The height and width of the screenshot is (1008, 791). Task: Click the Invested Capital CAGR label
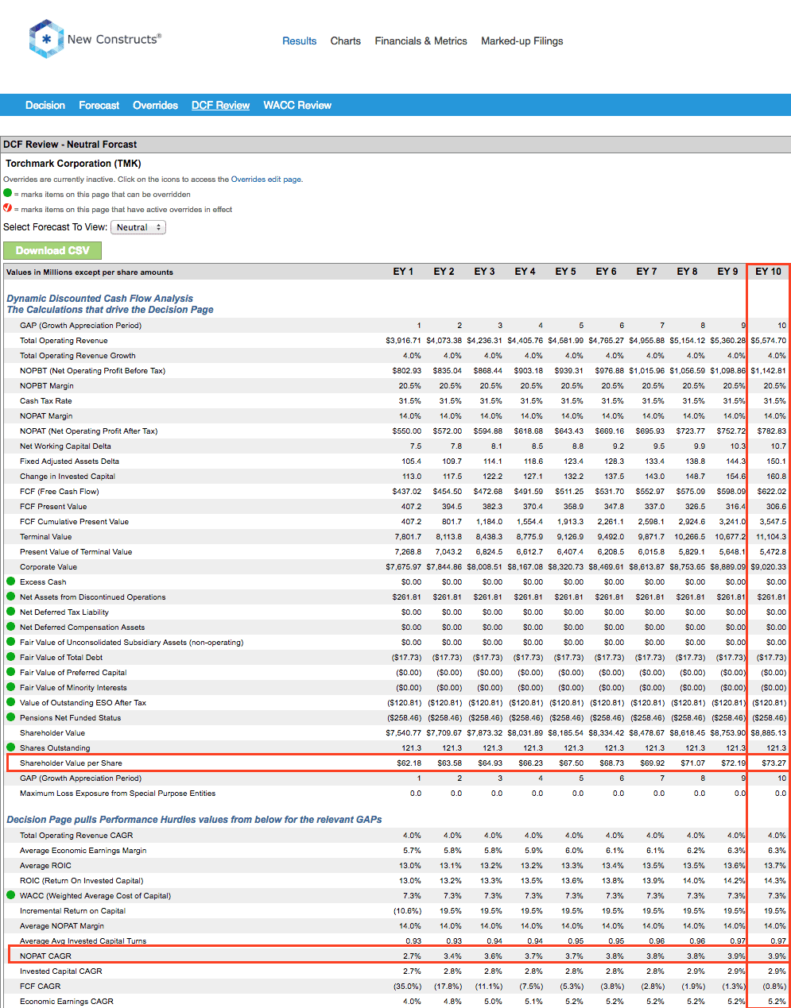60,971
